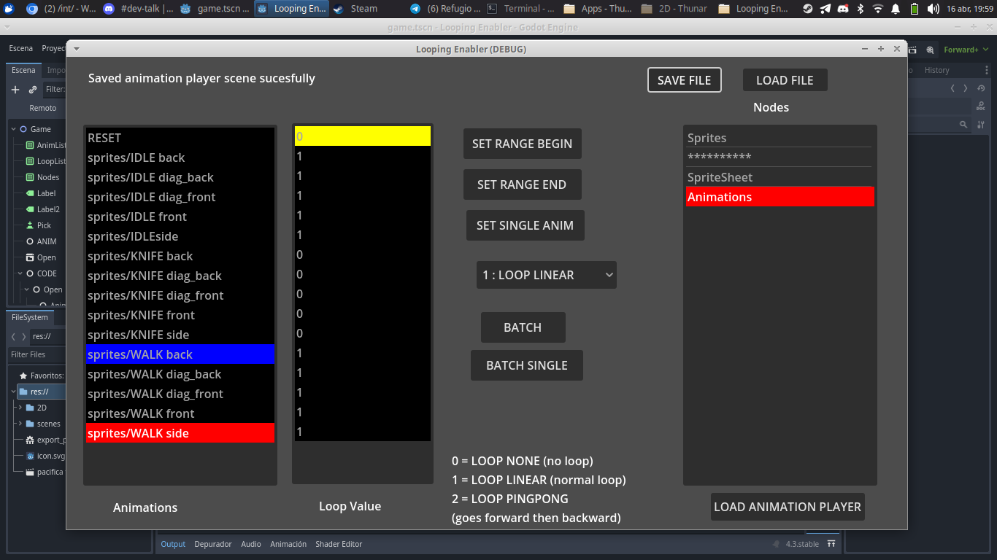997x560 pixels.
Task: Select the AnimList node icon in scene tree
Action: click(x=30, y=145)
